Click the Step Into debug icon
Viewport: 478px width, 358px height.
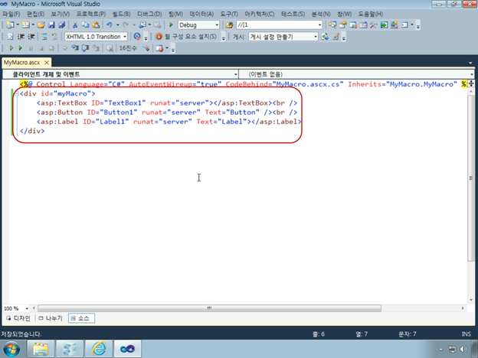click(x=75, y=48)
